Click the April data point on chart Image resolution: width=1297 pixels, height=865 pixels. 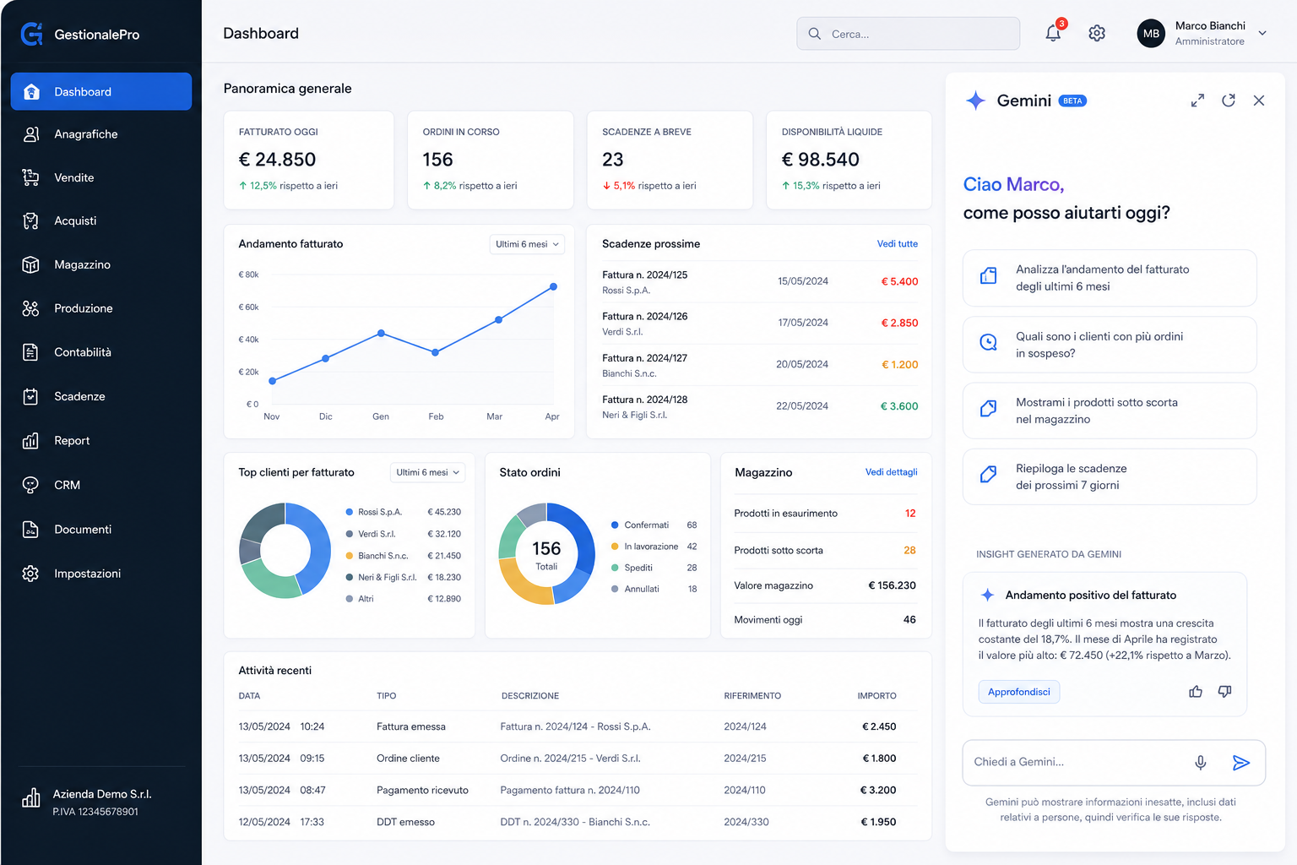pos(553,287)
